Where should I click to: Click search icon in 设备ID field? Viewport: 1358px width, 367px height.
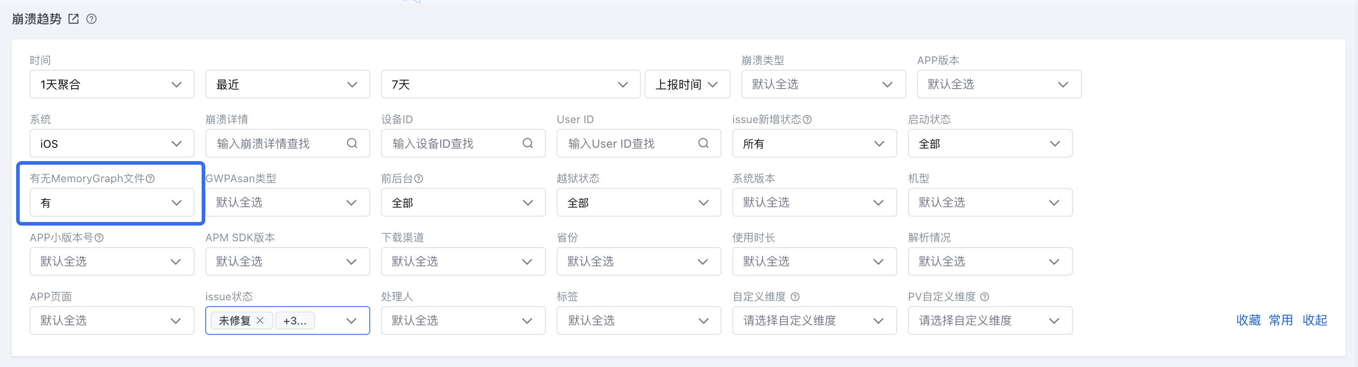coord(528,143)
